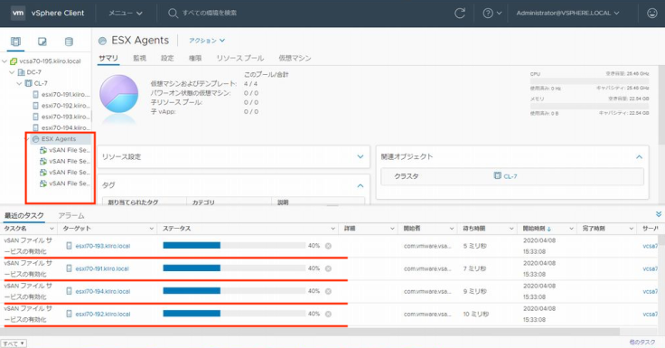Open アクション dropdown

pos(207,41)
